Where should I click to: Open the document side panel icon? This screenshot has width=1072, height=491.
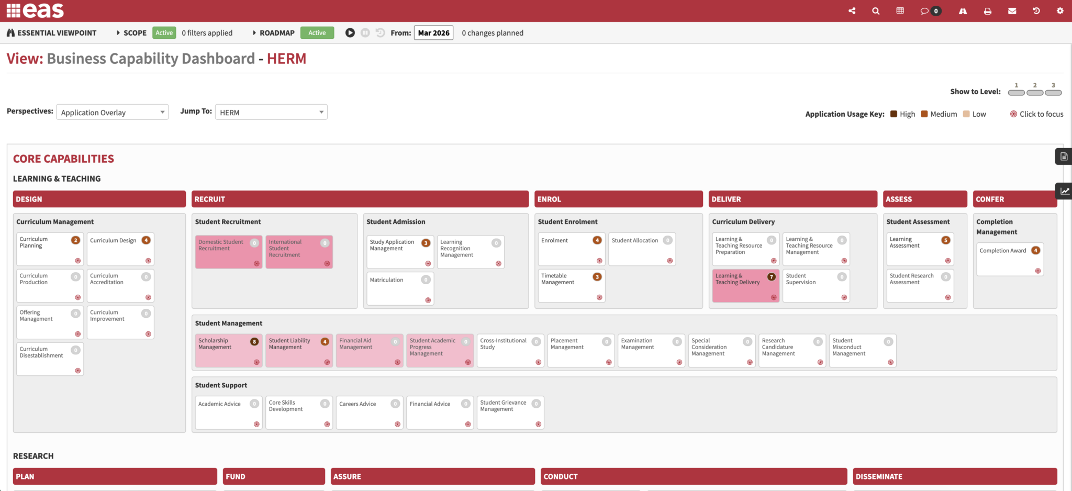(x=1064, y=157)
